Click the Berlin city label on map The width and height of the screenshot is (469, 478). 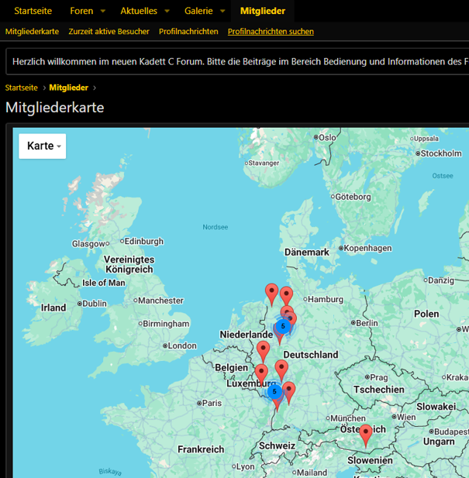(x=367, y=323)
